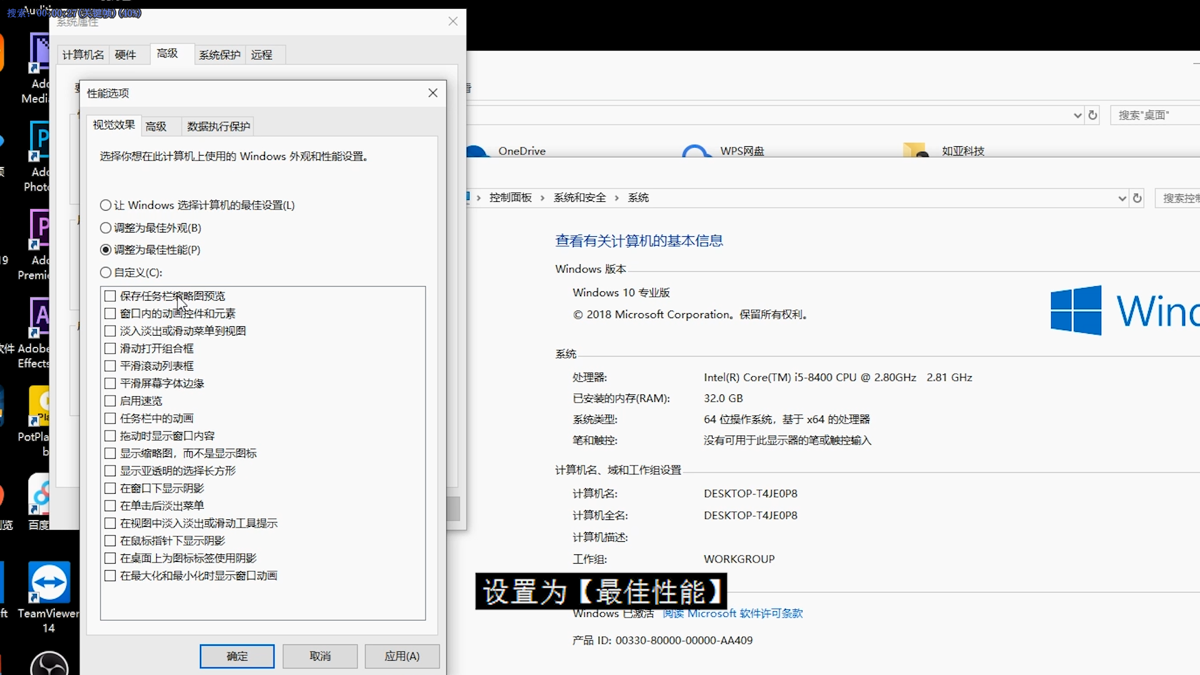The image size is (1200, 675).
Task: Check 拖动时显示窗口内容 option
Action: pos(110,436)
